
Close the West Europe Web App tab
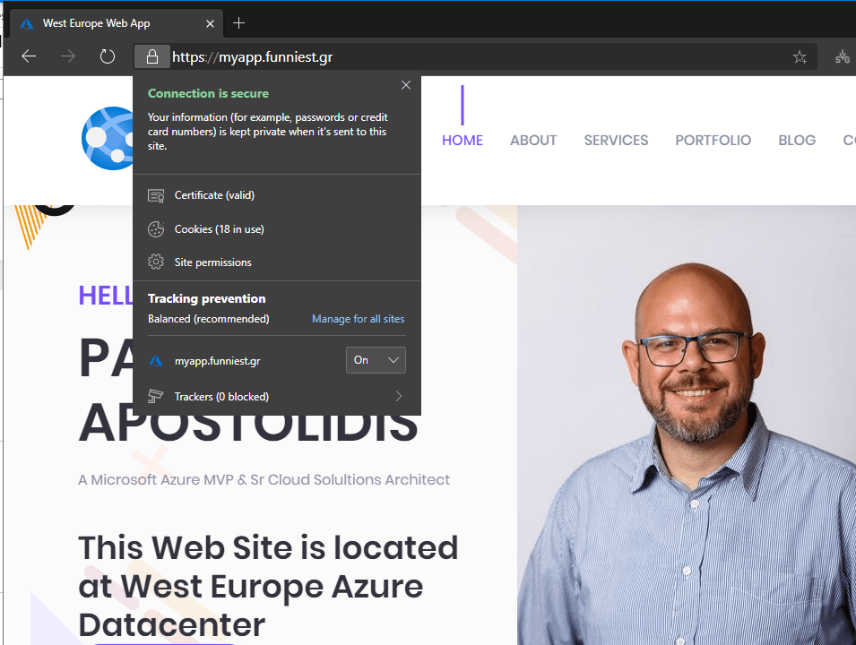pos(210,23)
